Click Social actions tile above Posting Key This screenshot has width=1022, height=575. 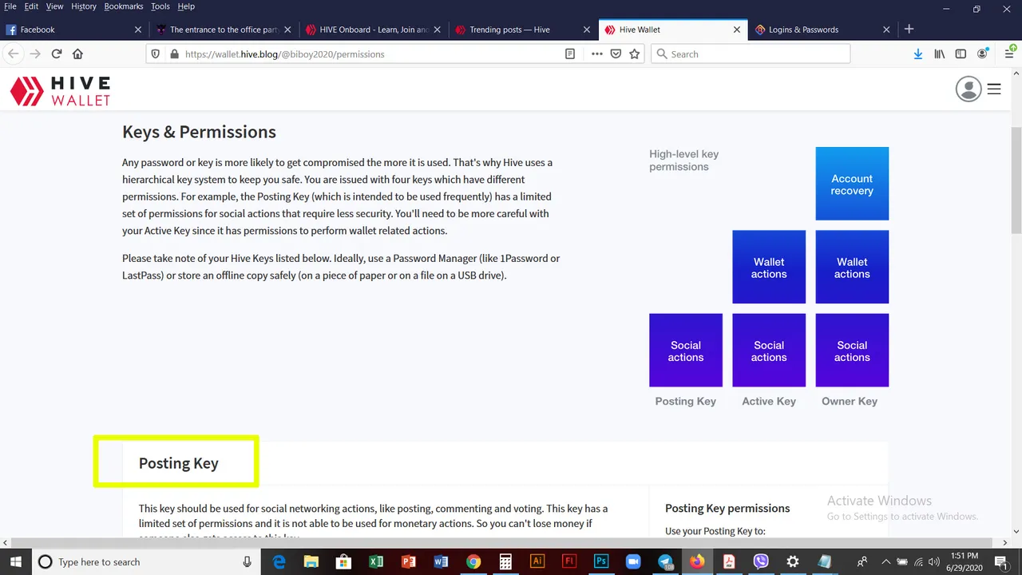tap(686, 350)
